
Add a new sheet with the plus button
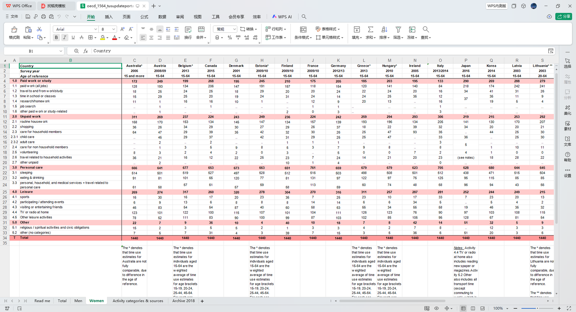(x=202, y=301)
